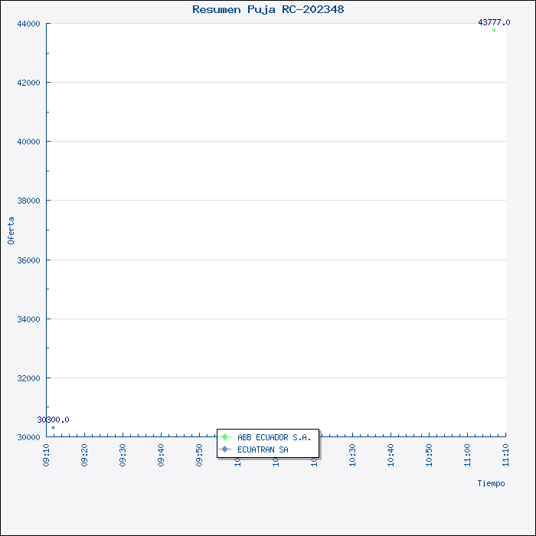The height and width of the screenshot is (536, 536).
Task: Click the Tiempo x-axis label
Action: [x=491, y=483]
